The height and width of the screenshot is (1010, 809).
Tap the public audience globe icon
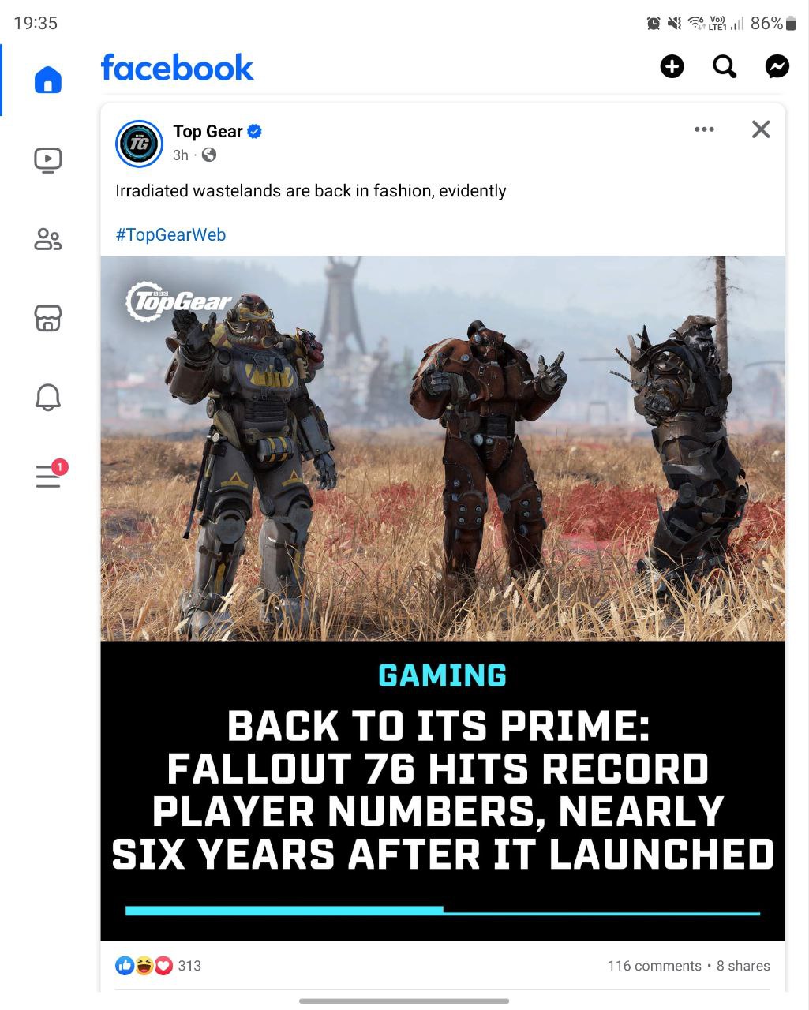pyautogui.click(x=209, y=155)
